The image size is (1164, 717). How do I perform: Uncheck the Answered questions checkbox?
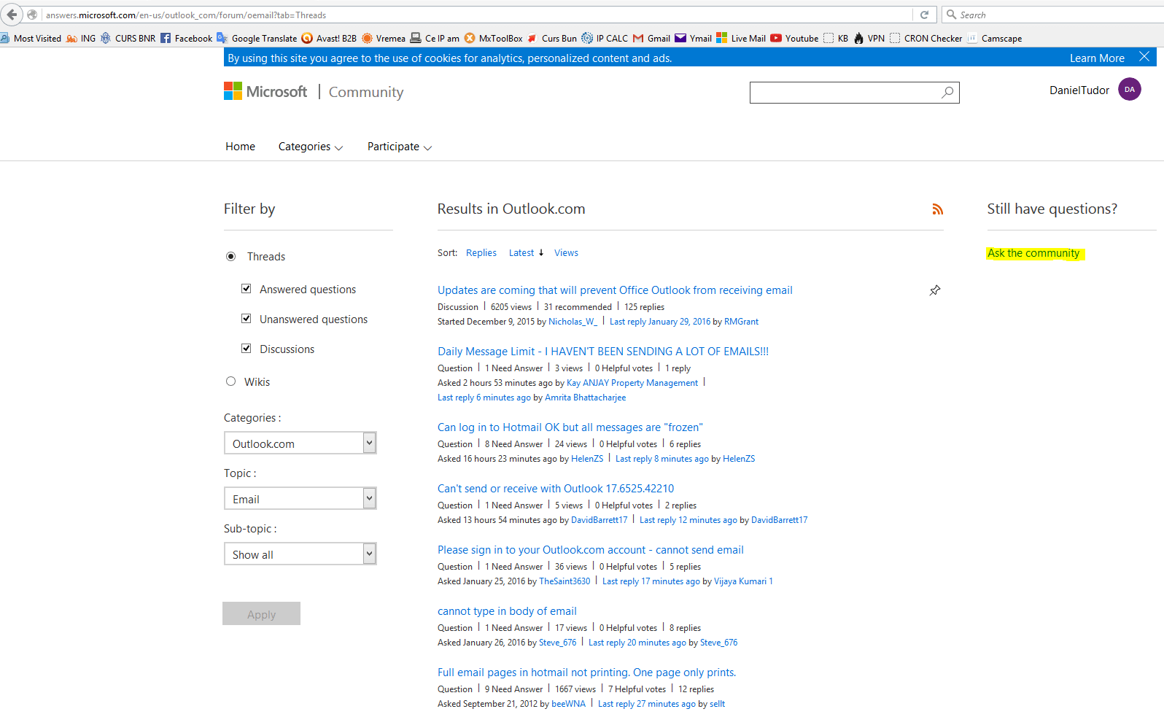click(x=247, y=289)
